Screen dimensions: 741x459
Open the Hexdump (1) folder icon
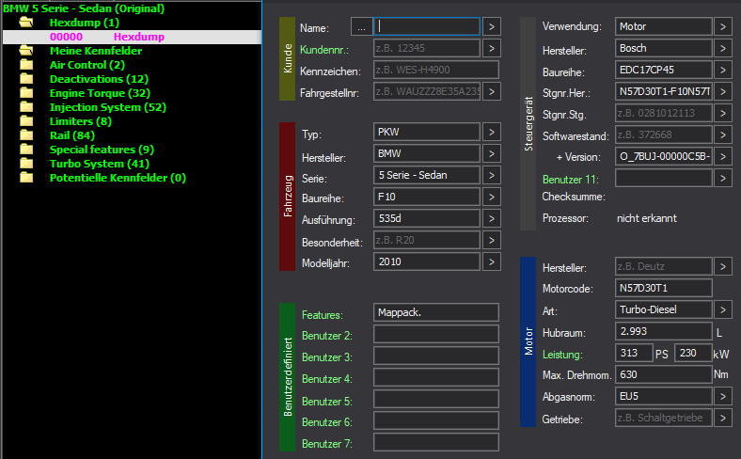pos(26,23)
